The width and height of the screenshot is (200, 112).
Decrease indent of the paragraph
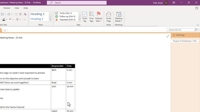[x=16, y=14]
